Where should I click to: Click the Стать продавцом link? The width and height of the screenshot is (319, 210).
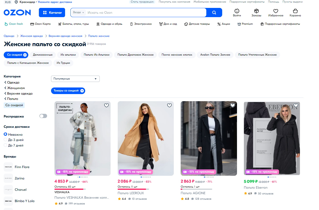142,2
